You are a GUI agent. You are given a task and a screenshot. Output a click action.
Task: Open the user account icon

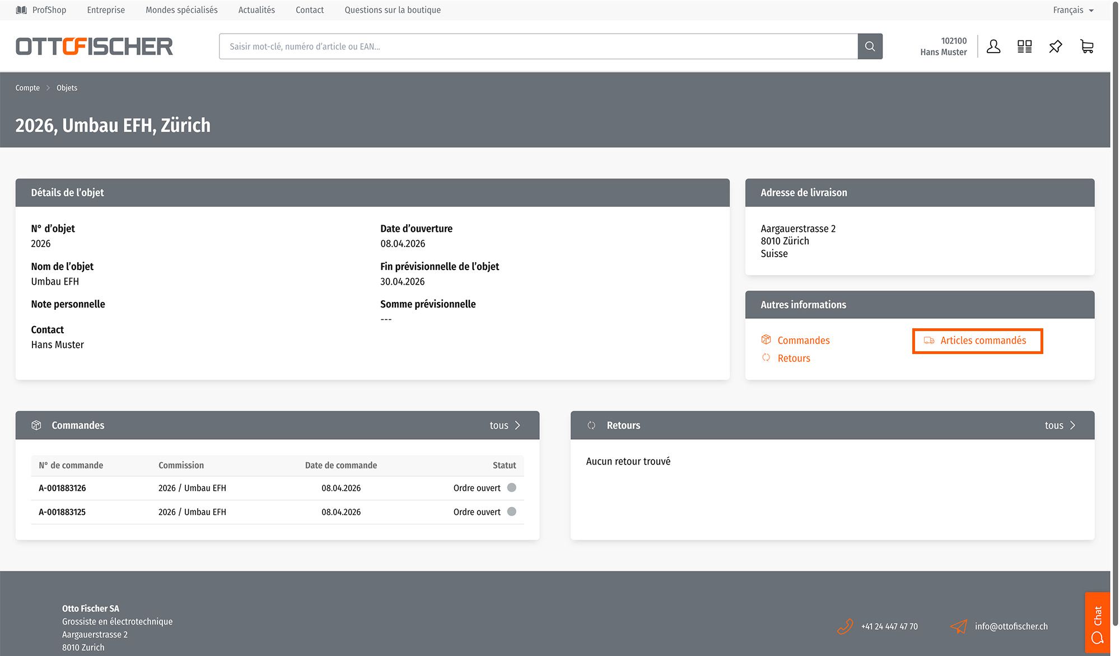pos(993,46)
